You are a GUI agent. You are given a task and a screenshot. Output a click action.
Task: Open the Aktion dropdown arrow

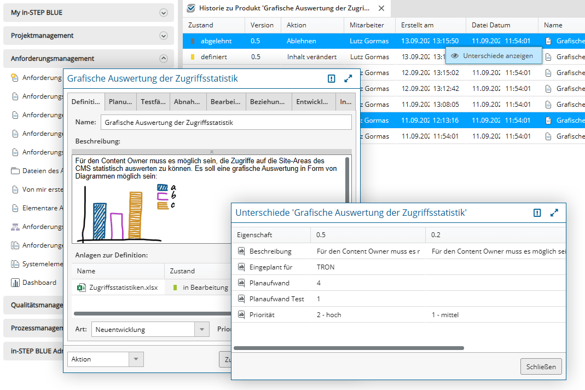coord(136,359)
